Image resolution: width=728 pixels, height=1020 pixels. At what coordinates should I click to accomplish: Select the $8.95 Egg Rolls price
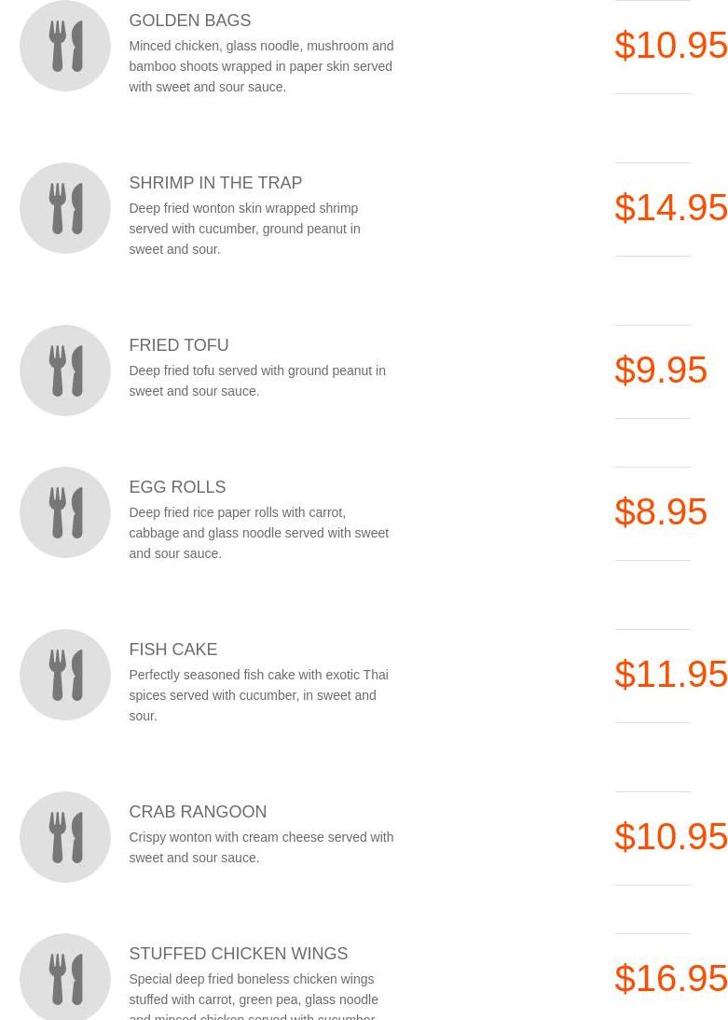click(661, 511)
